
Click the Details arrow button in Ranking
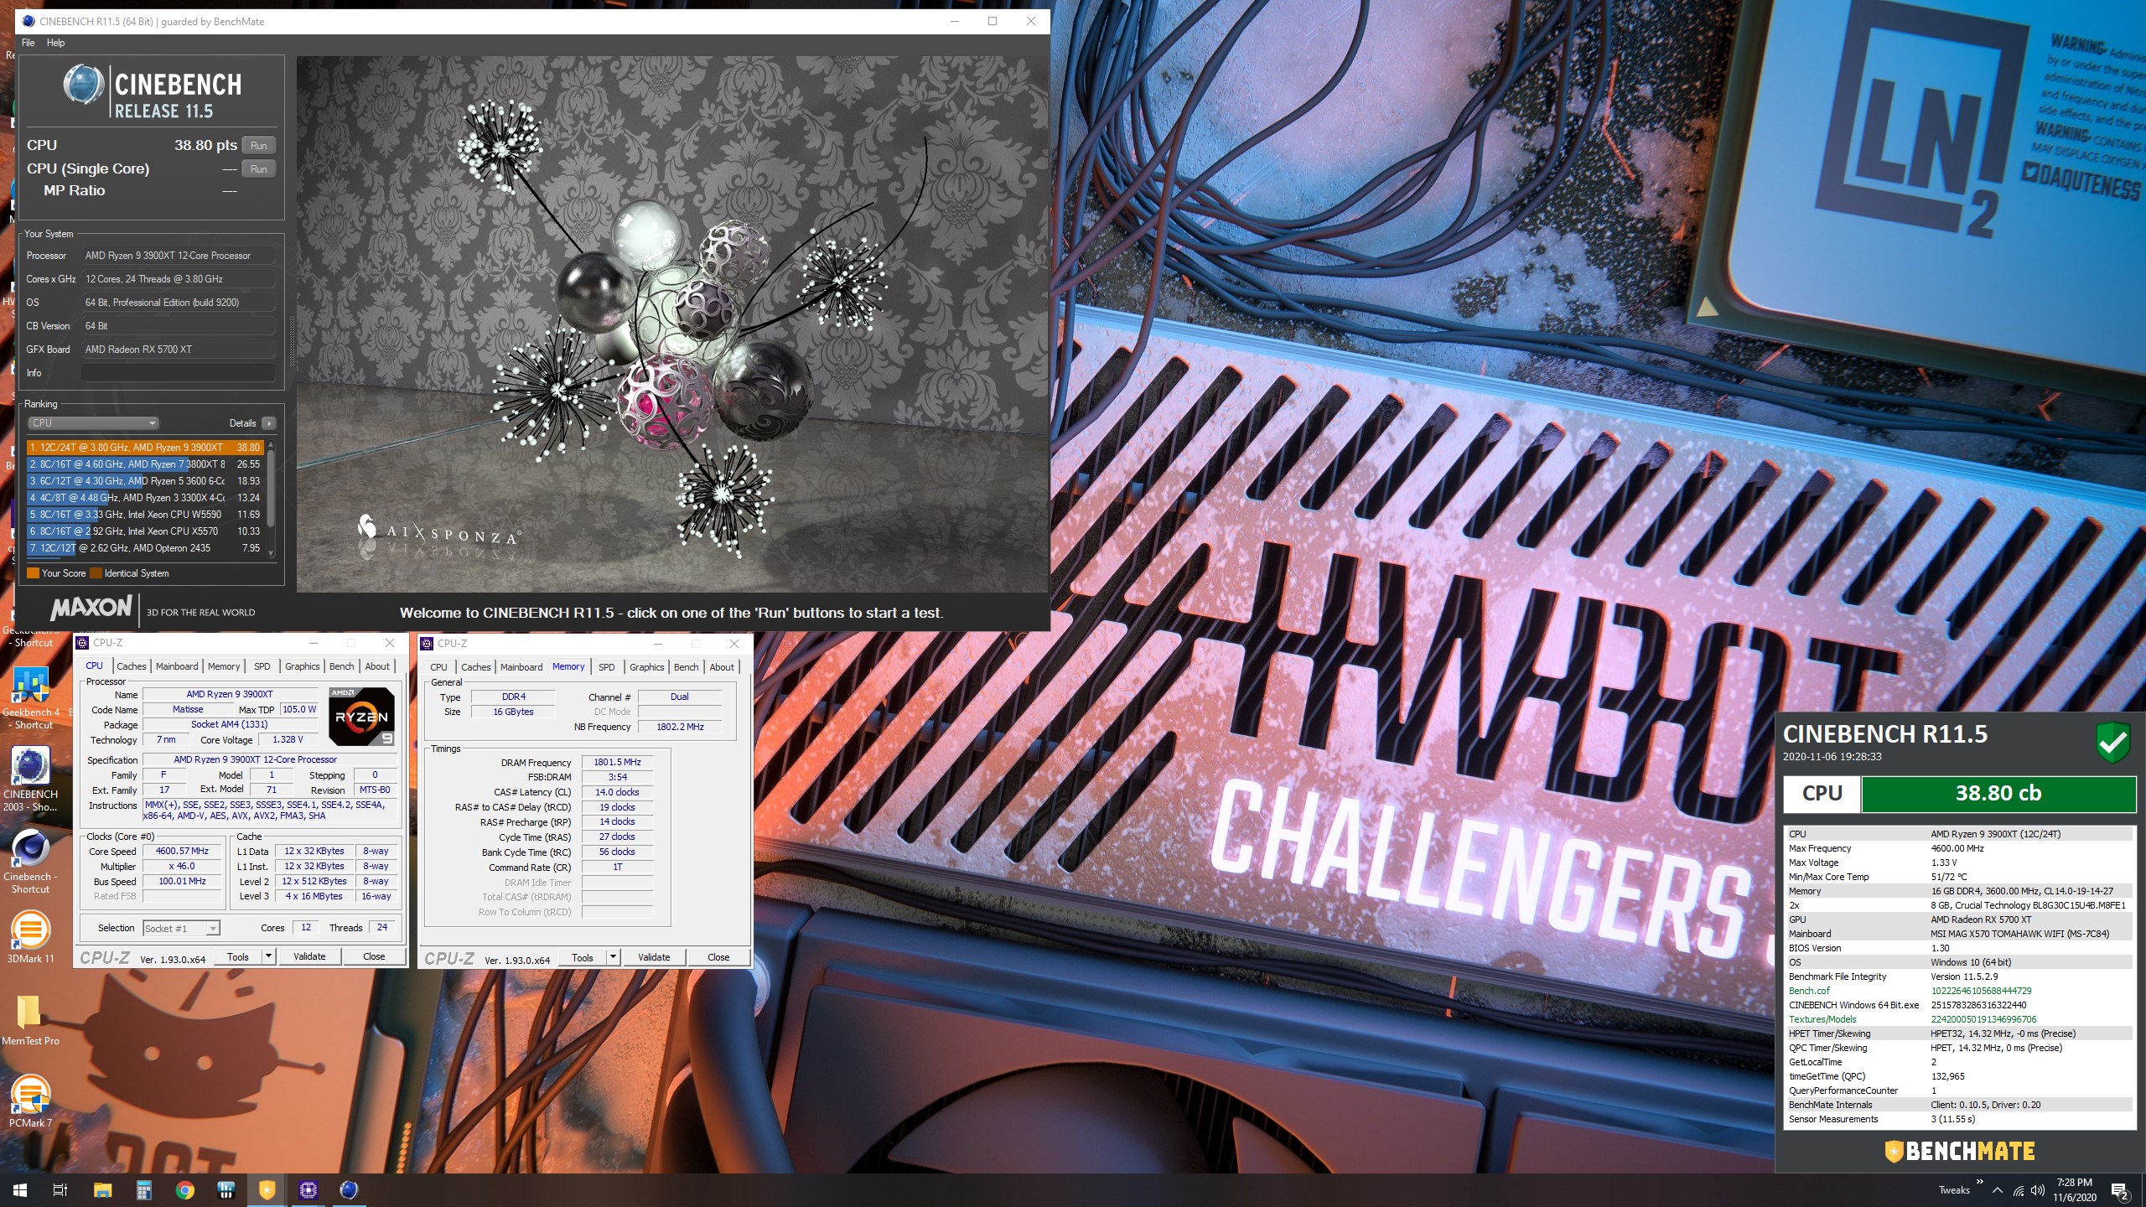[x=268, y=423]
